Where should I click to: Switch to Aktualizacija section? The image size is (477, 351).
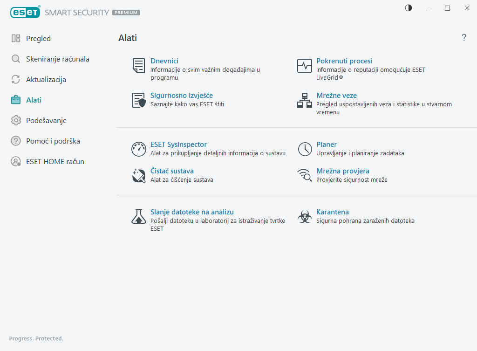coord(46,80)
